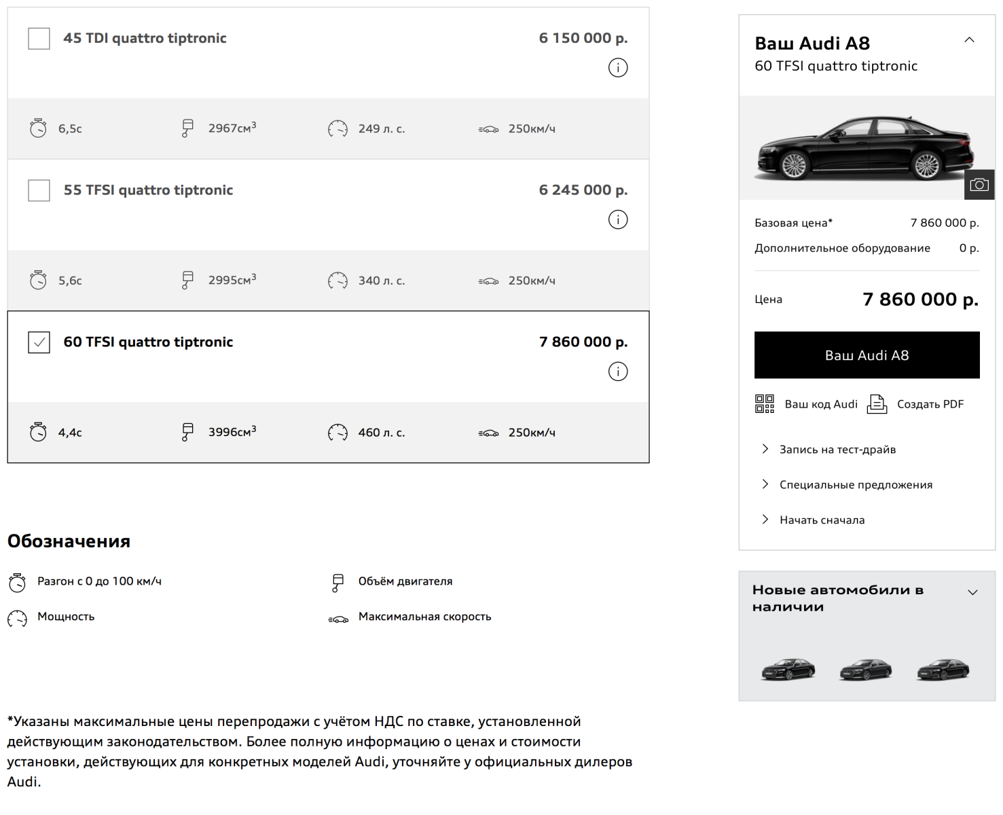The image size is (1003, 815).
Task: Click legend icon for Максимальная скорость
Action: pyautogui.click(x=338, y=619)
